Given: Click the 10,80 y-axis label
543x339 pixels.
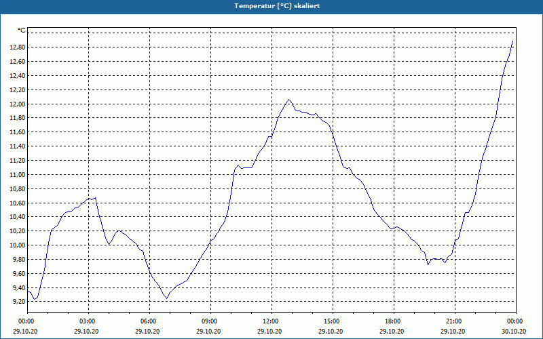Looking at the screenshot, I should (x=18, y=189).
